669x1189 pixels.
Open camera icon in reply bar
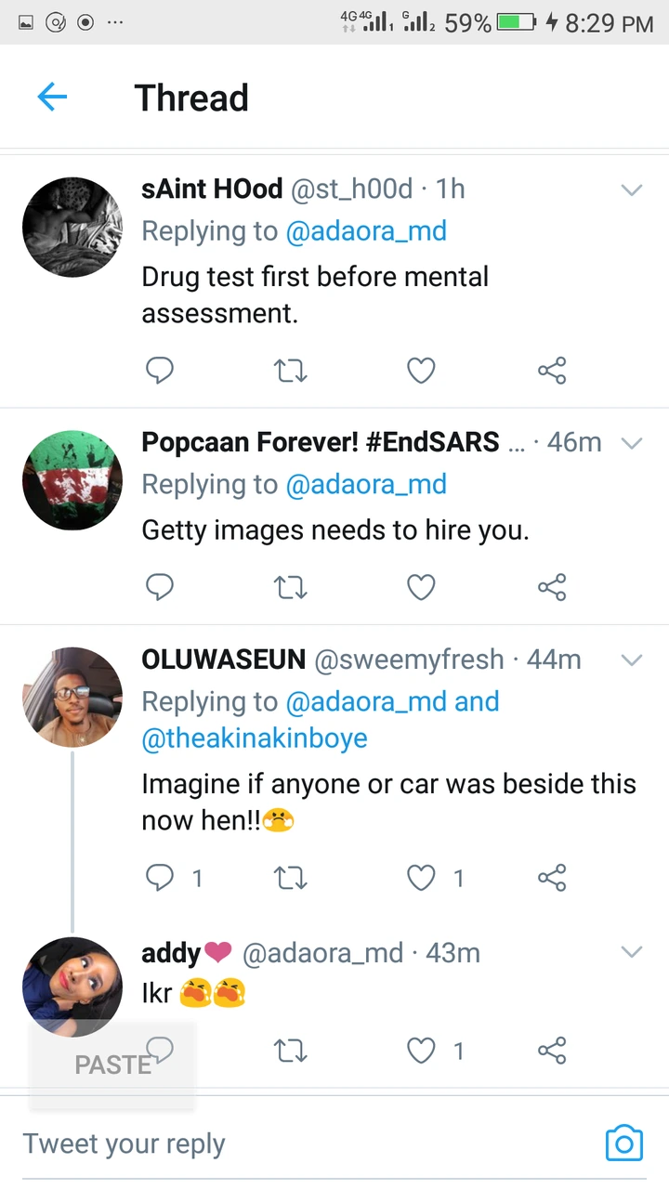tap(623, 1143)
